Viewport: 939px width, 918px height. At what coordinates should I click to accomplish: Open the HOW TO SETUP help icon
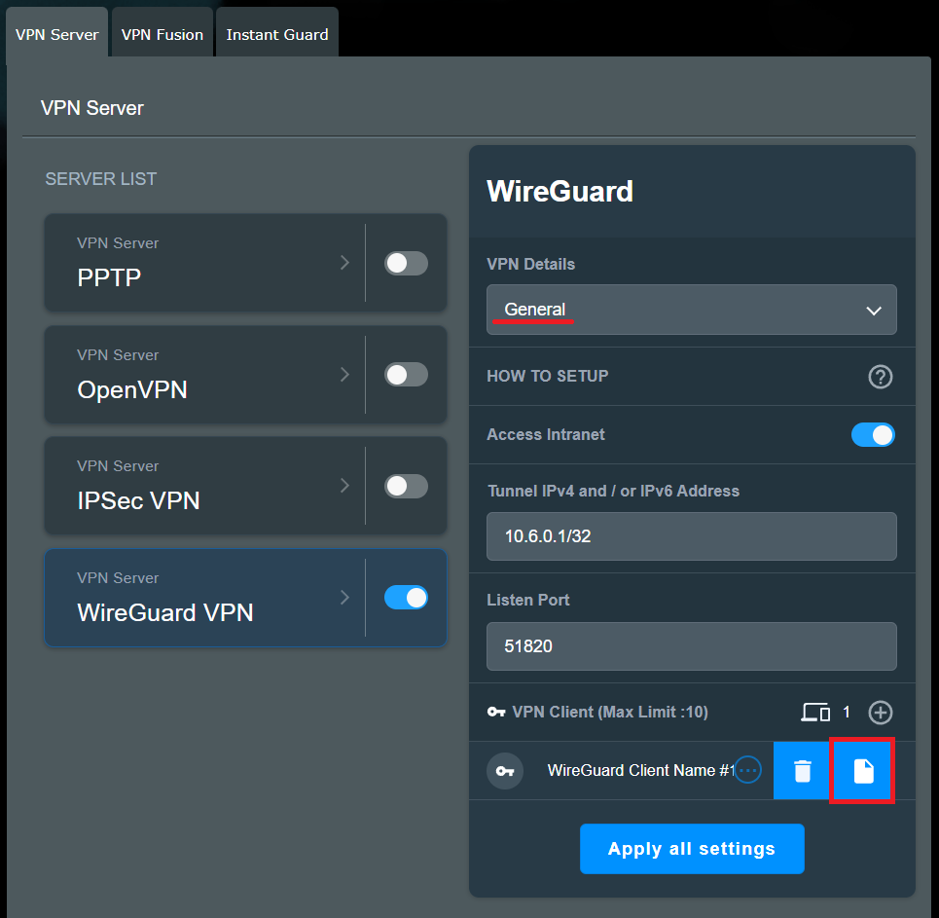(880, 377)
